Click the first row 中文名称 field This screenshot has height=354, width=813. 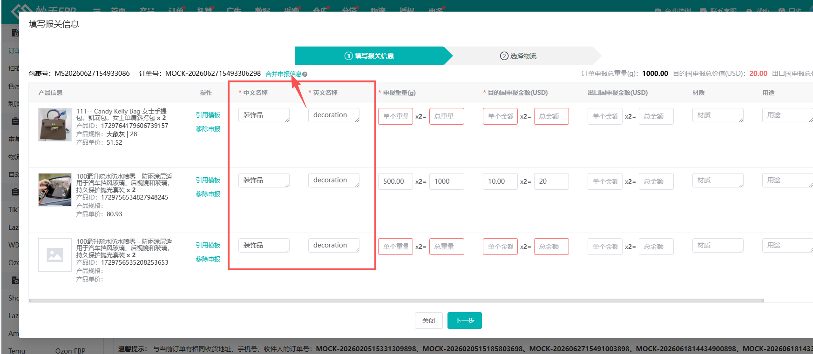(264, 115)
